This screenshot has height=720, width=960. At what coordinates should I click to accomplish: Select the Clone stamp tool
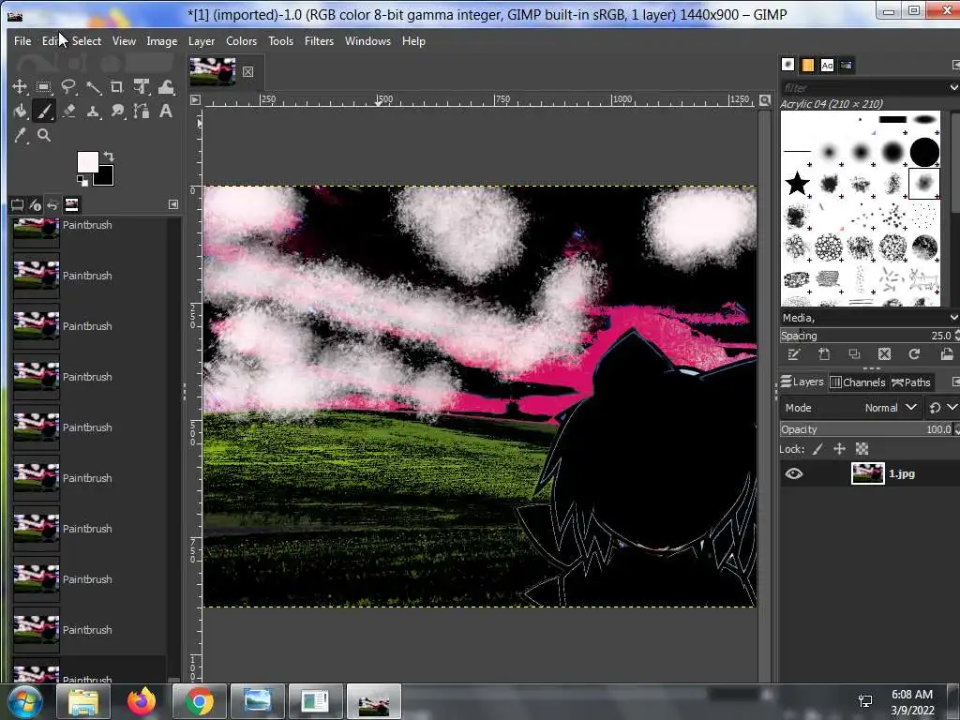pyautogui.click(x=93, y=111)
